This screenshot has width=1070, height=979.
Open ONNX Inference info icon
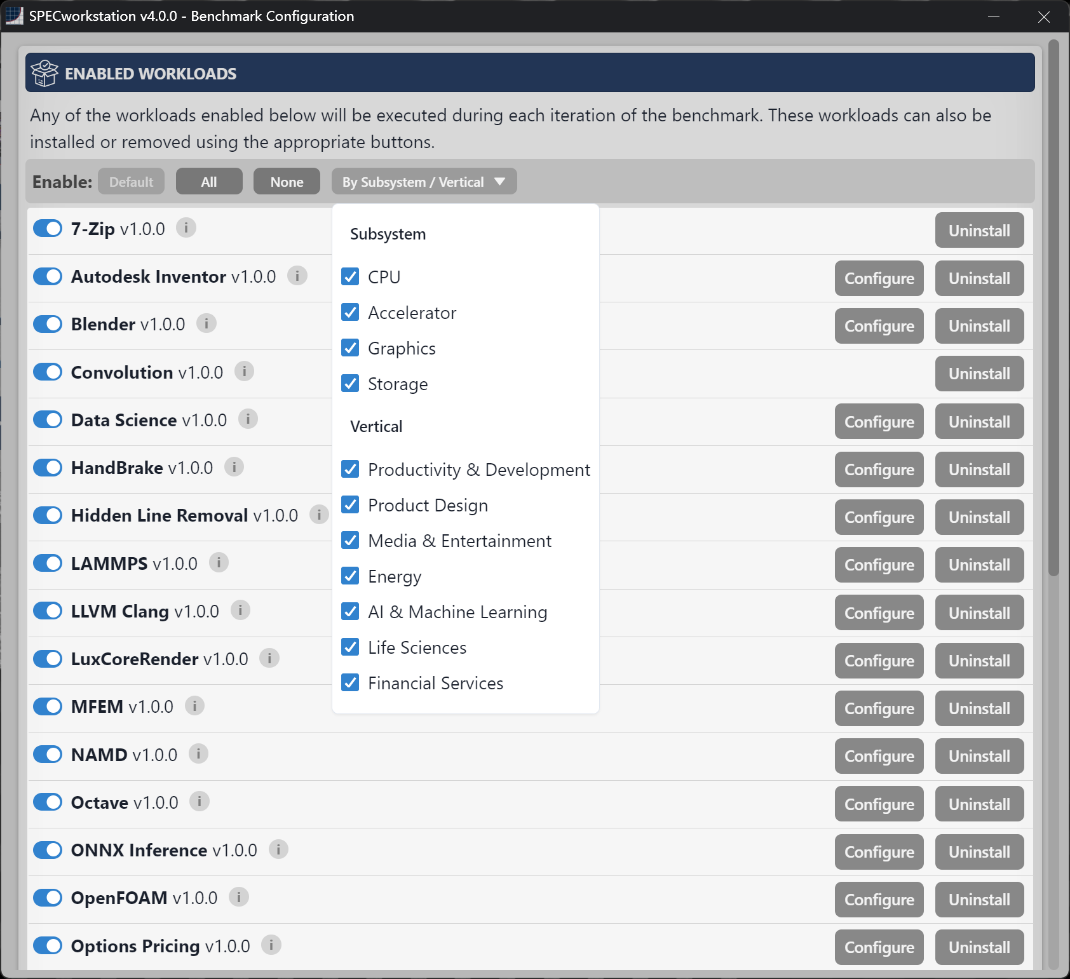click(x=278, y=849)
